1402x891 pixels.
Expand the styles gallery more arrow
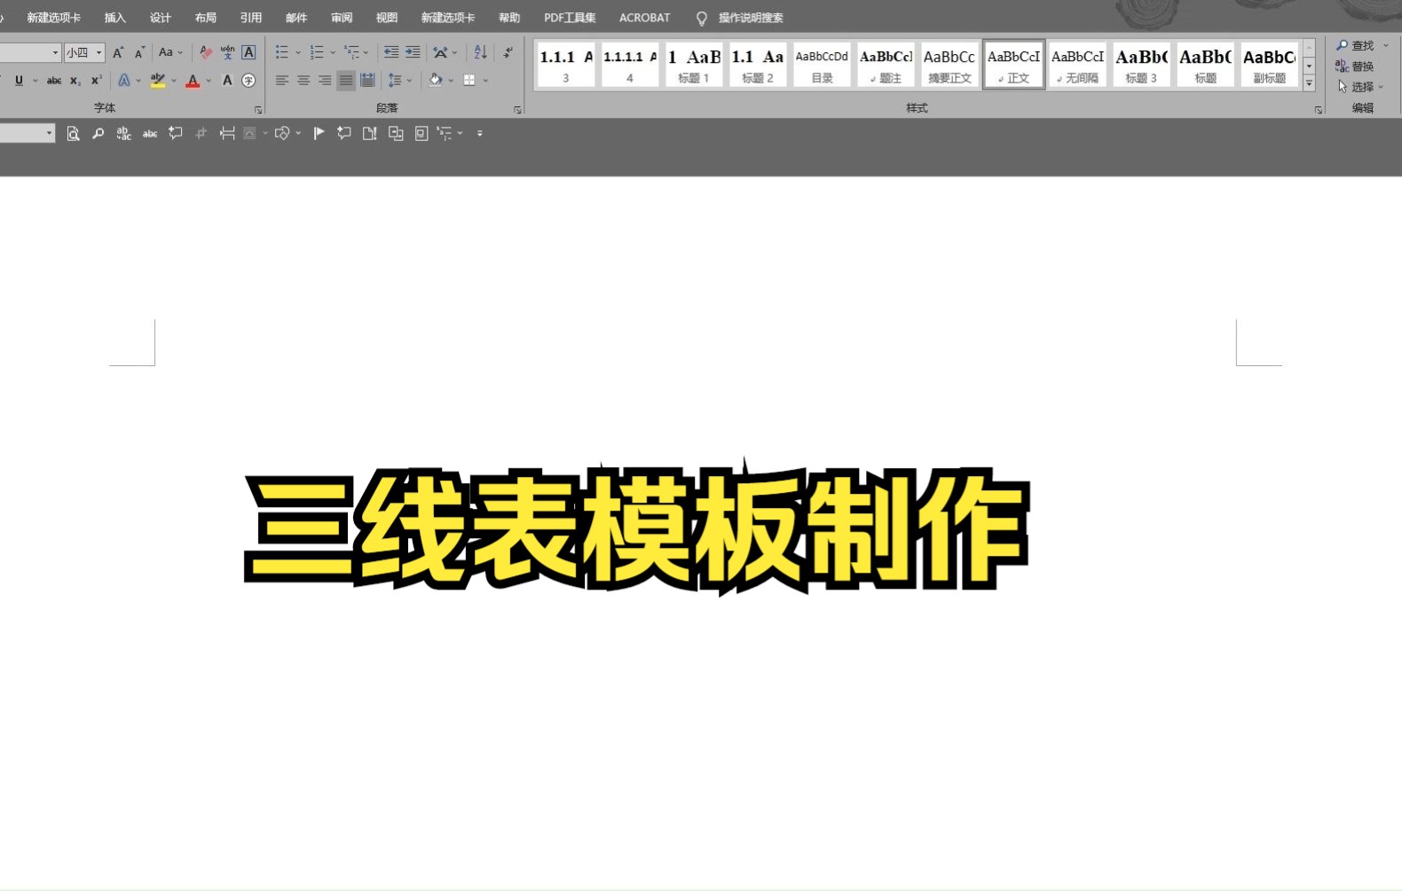tap(1309, 83)
